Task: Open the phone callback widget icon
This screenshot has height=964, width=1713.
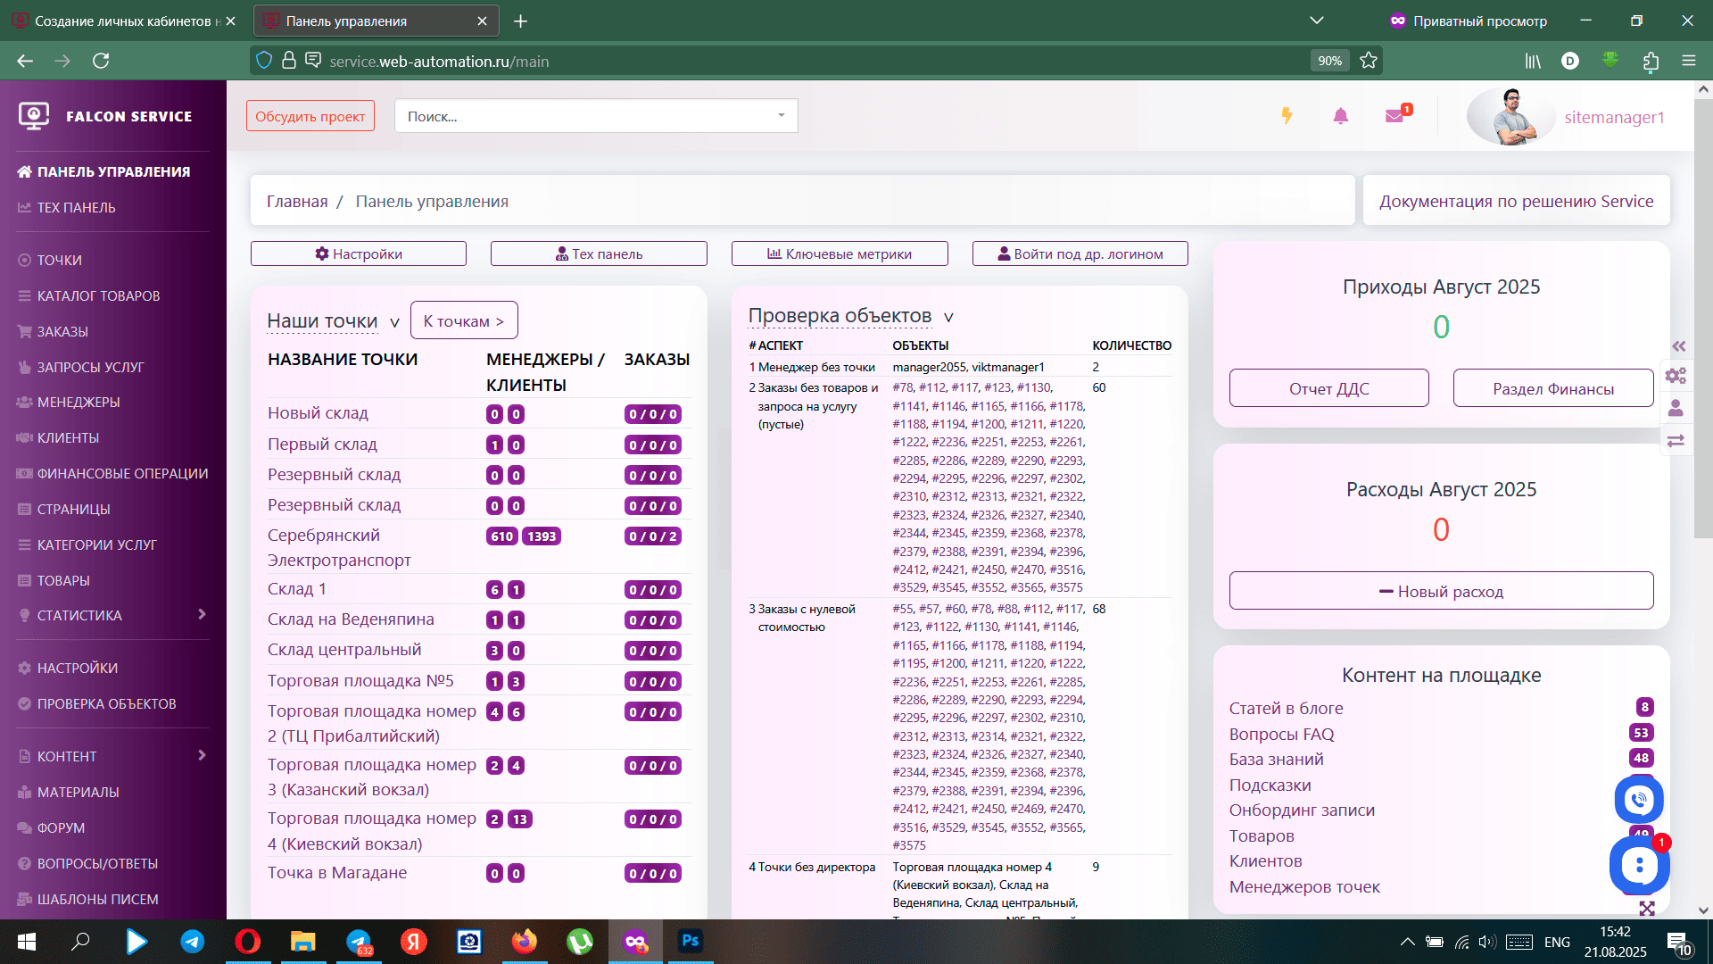Action: (1639, 800)
